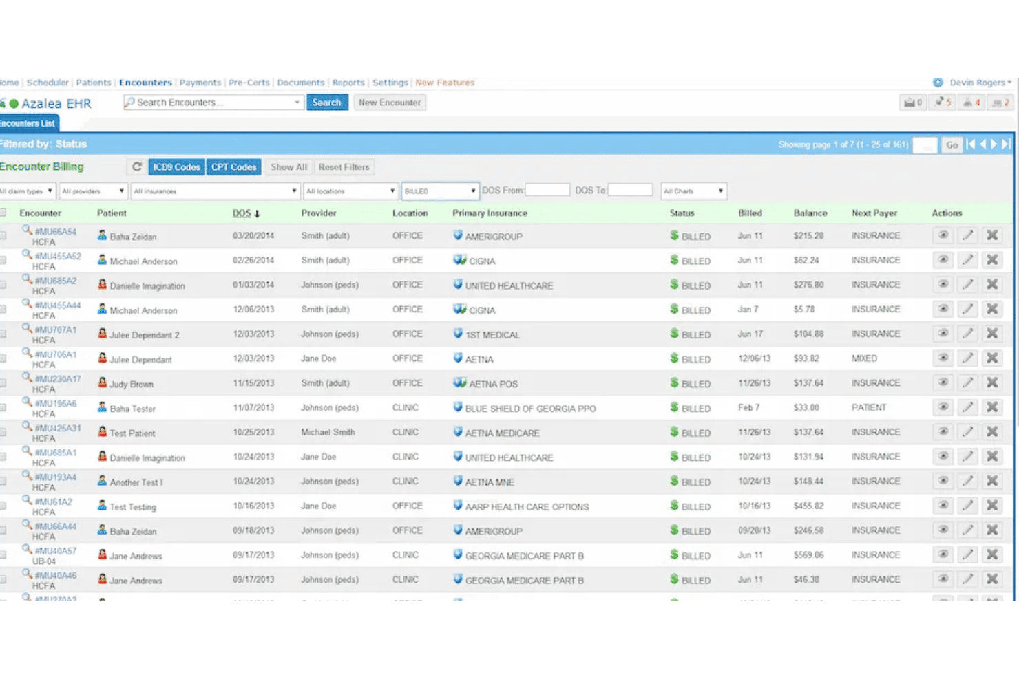View encounter #MU196A6 with eye icon
Viewport: 1019px width, 679px height.
(943, 407)
